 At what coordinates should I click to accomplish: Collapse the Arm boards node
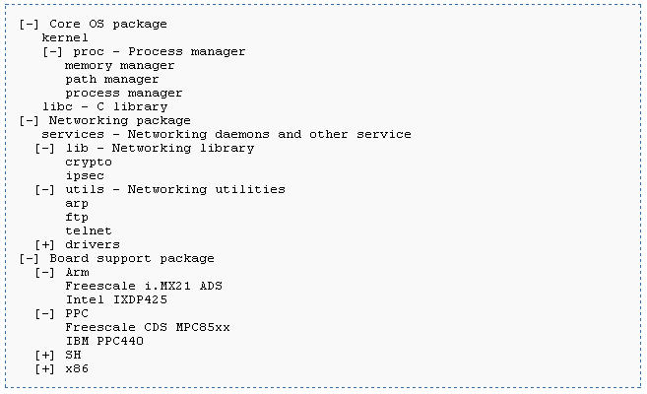coord(44,273)
